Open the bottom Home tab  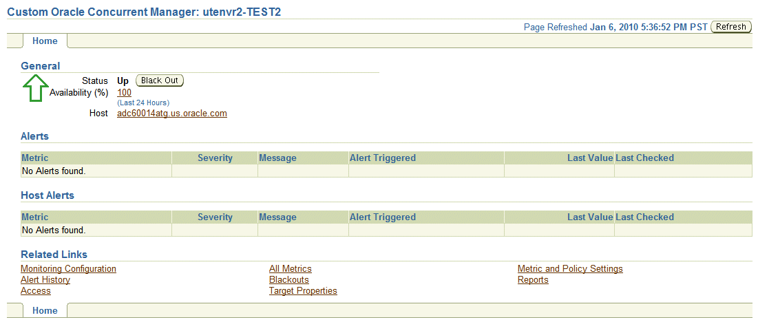click(45, 310)
